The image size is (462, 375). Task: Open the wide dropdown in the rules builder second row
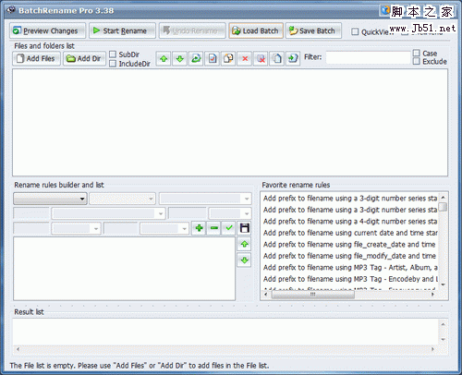click(x=108, y=213)
